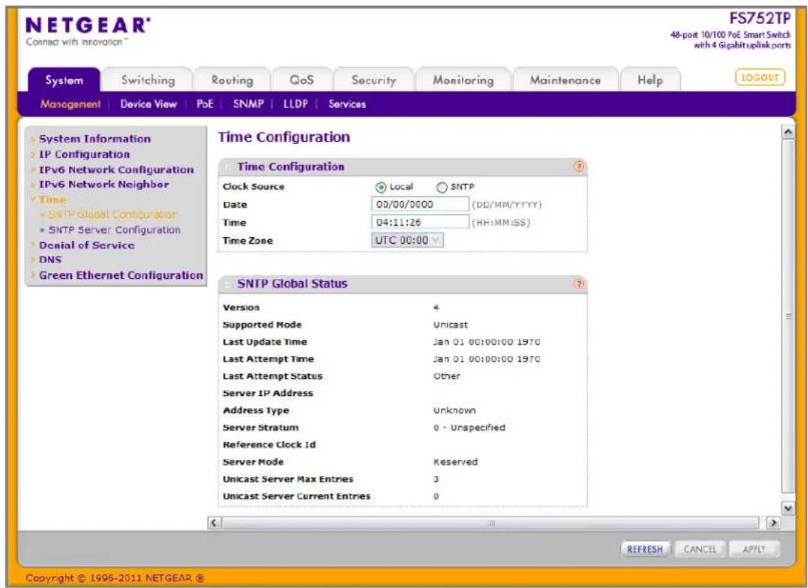808x588 pixels.
Task: Open the Management submenu
Action: click(x=71, y=104)
